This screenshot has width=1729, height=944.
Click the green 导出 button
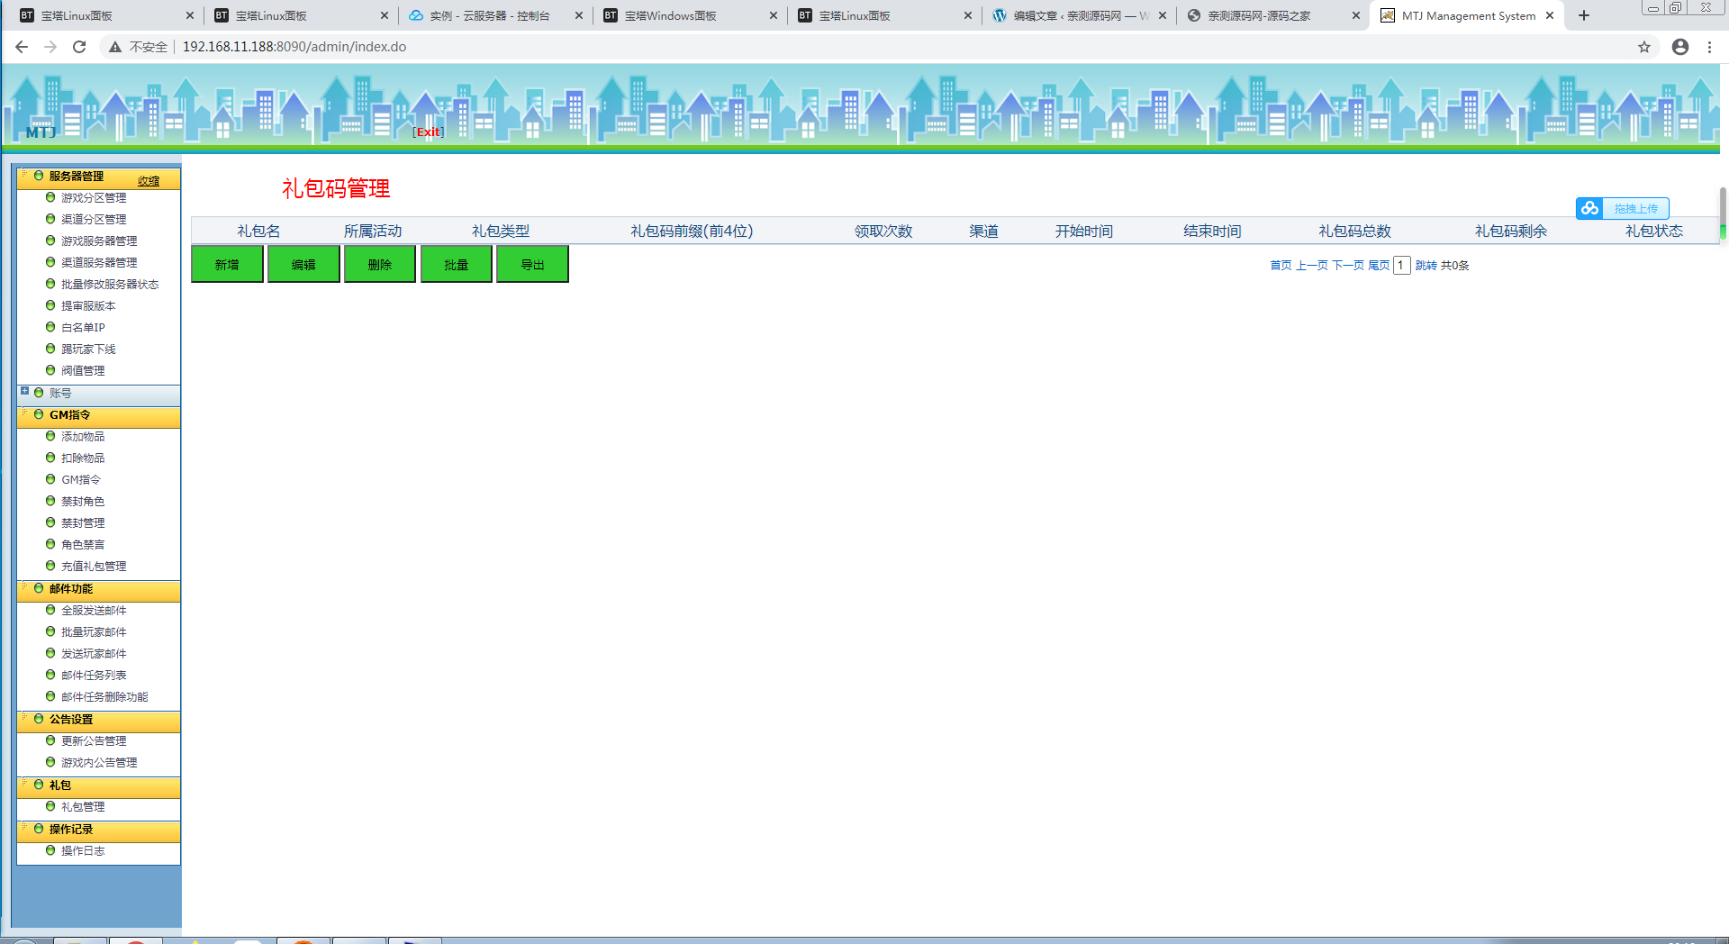(x=532, y=265)
